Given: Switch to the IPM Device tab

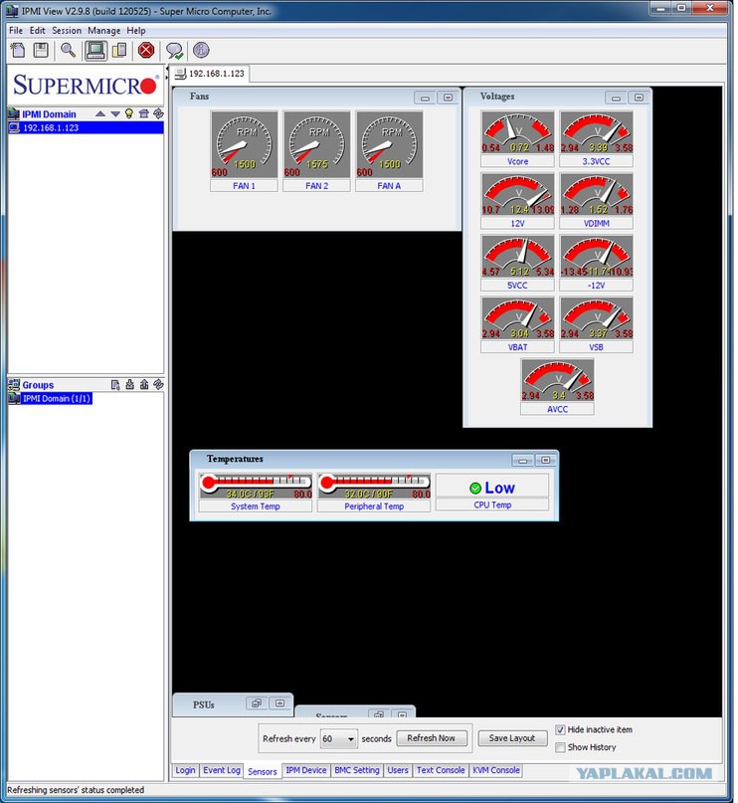Looking at the screenshot, I should click(x=306, y=770).
